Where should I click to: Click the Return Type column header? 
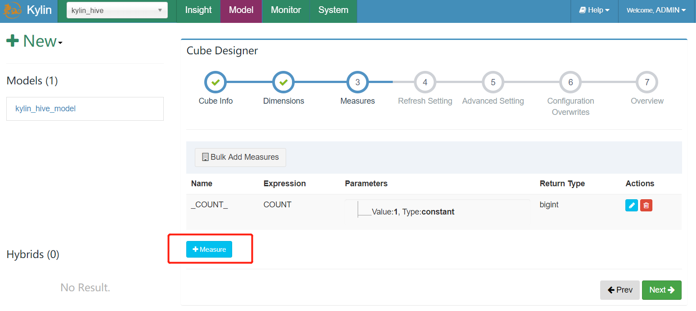[562, 184]
